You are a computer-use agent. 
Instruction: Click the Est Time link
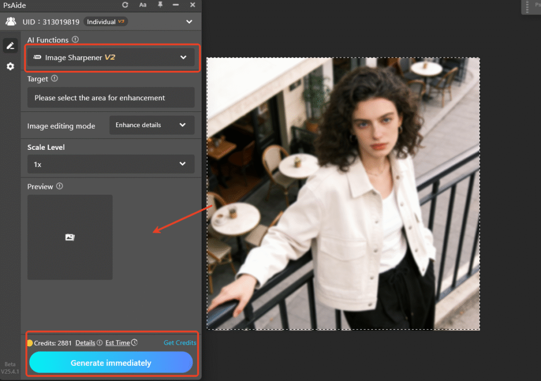(117, 343)
